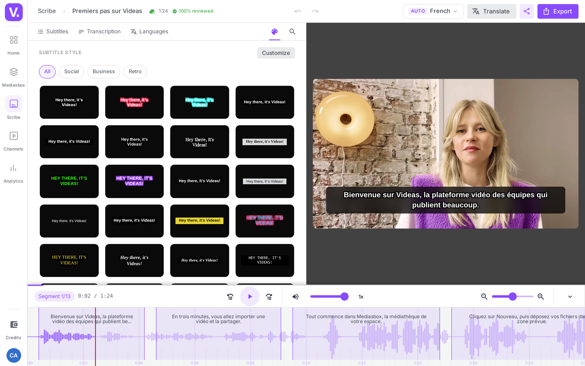Open the AUTO French language dropdown
This screenshot has width=585, height=366.
(x=433, y=11)
